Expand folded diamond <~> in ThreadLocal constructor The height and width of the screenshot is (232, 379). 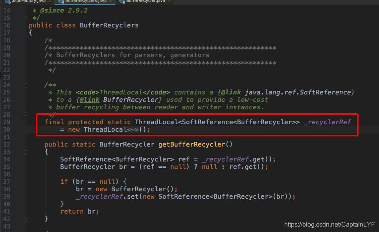coord(133,130)
